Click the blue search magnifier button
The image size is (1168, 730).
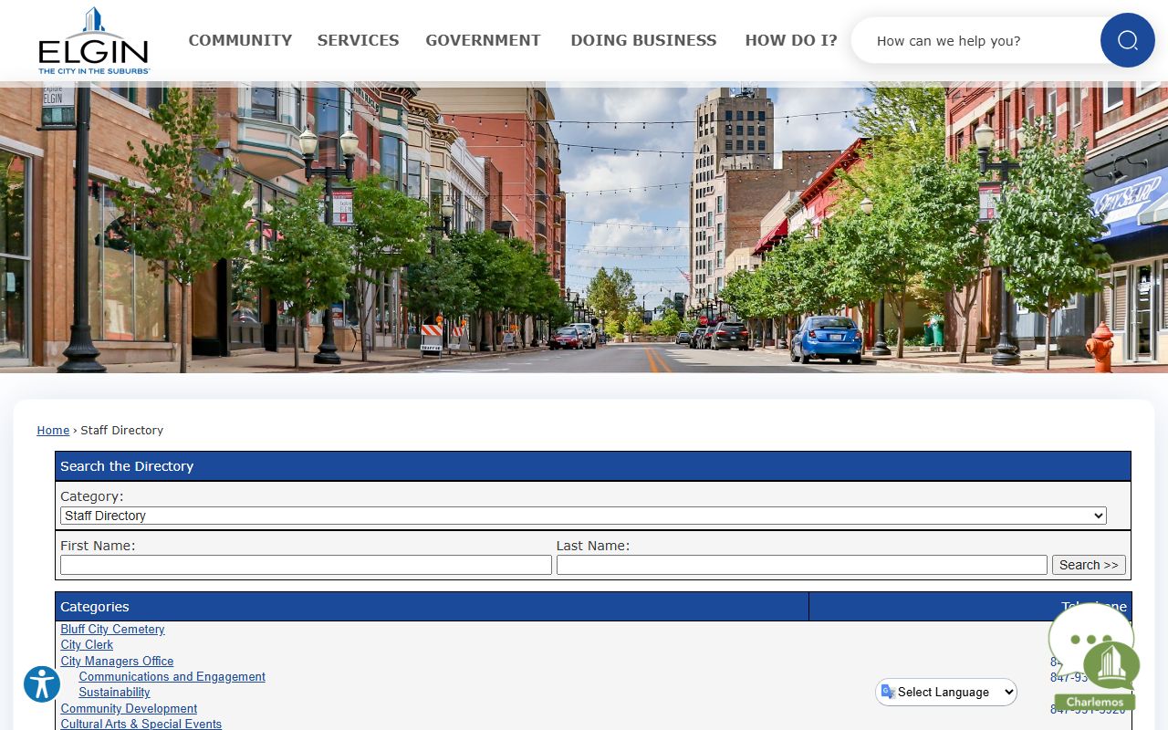(x=1127, y=40)
